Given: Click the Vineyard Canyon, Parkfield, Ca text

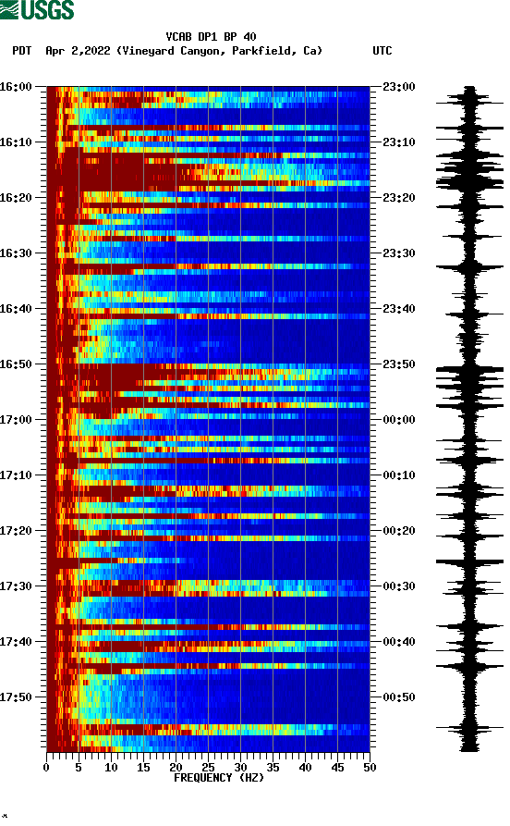Looking at the screenshot, I should 220,51.
